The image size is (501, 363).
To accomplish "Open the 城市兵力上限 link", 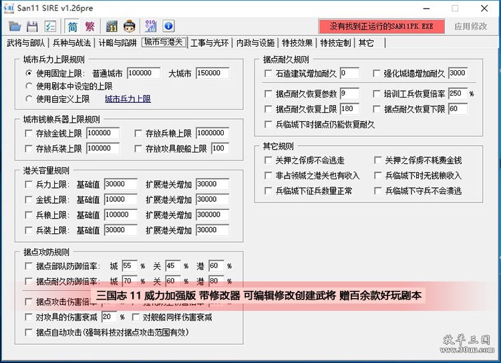I will coord(128,99).
